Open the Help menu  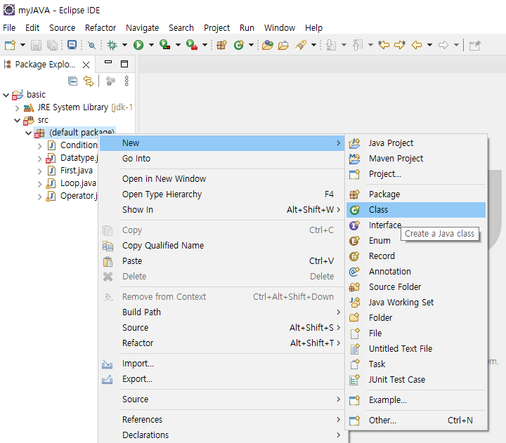[313, 27]
